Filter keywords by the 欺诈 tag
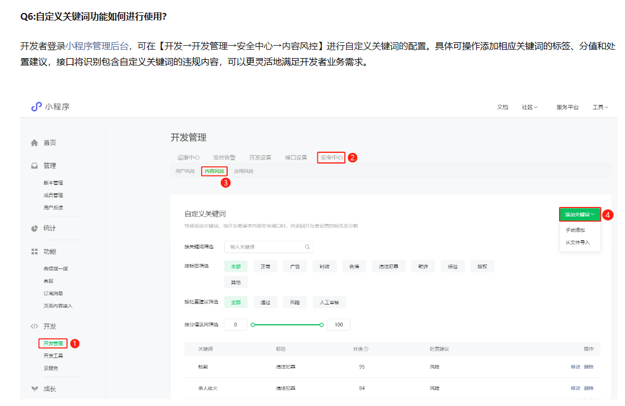625x406 pixels. pyautogui.click(x=423, y=266)
